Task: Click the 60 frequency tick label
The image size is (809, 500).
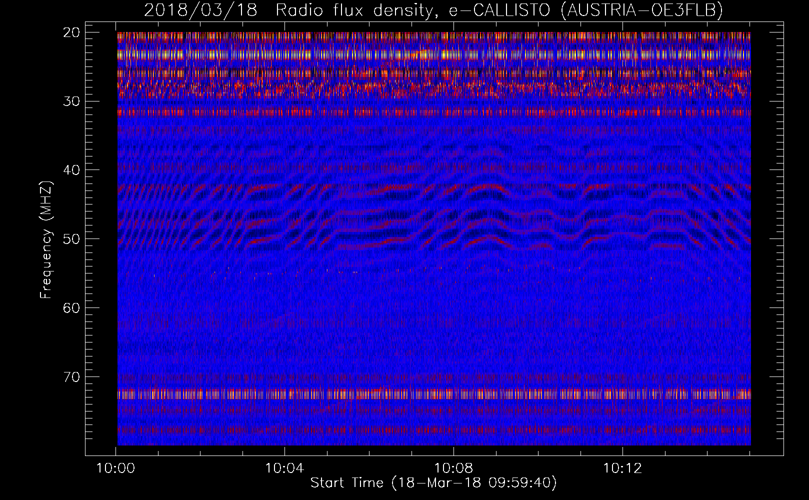Action: (72, 307)
